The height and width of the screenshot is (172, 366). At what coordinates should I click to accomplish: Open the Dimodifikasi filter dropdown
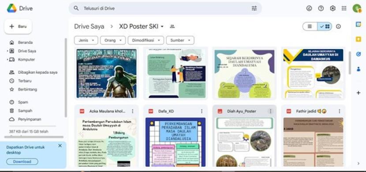146,40
